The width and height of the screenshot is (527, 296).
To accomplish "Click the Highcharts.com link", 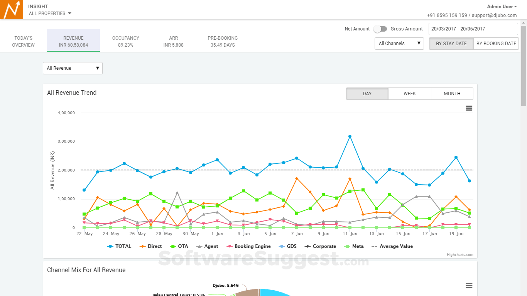I will coord(459,254).
